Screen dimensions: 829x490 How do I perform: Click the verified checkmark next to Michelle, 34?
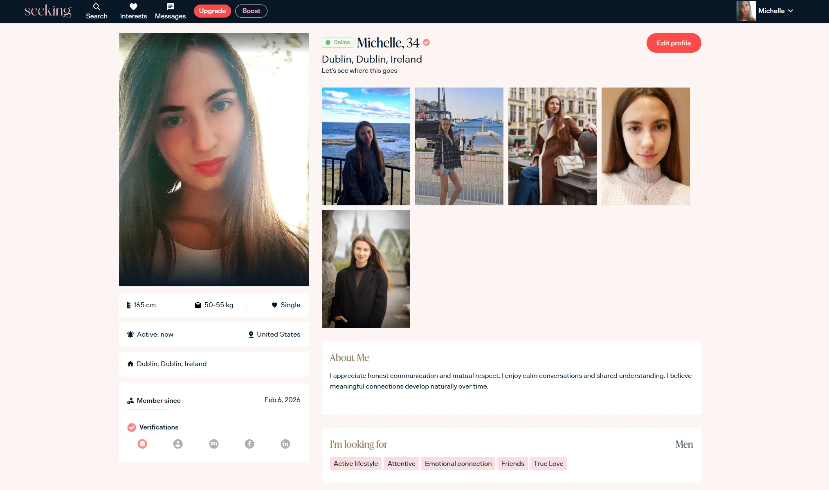[x=427, y=43]
